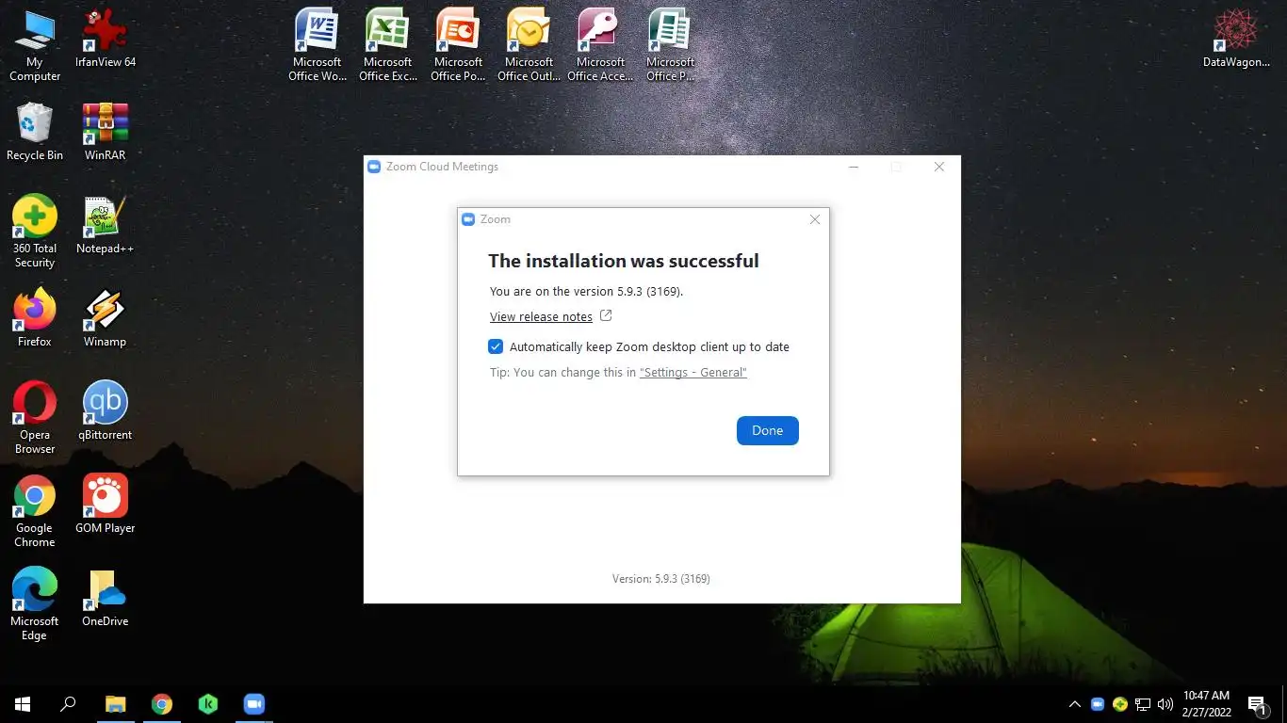The height and width of the screenshot is (723, 1287).
Task: Click the Done button in Zoom dialog
Action: pyautogui.click(x=767, y=430)
